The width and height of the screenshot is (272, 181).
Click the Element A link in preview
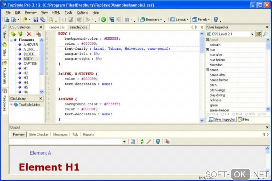pos(40,153)
